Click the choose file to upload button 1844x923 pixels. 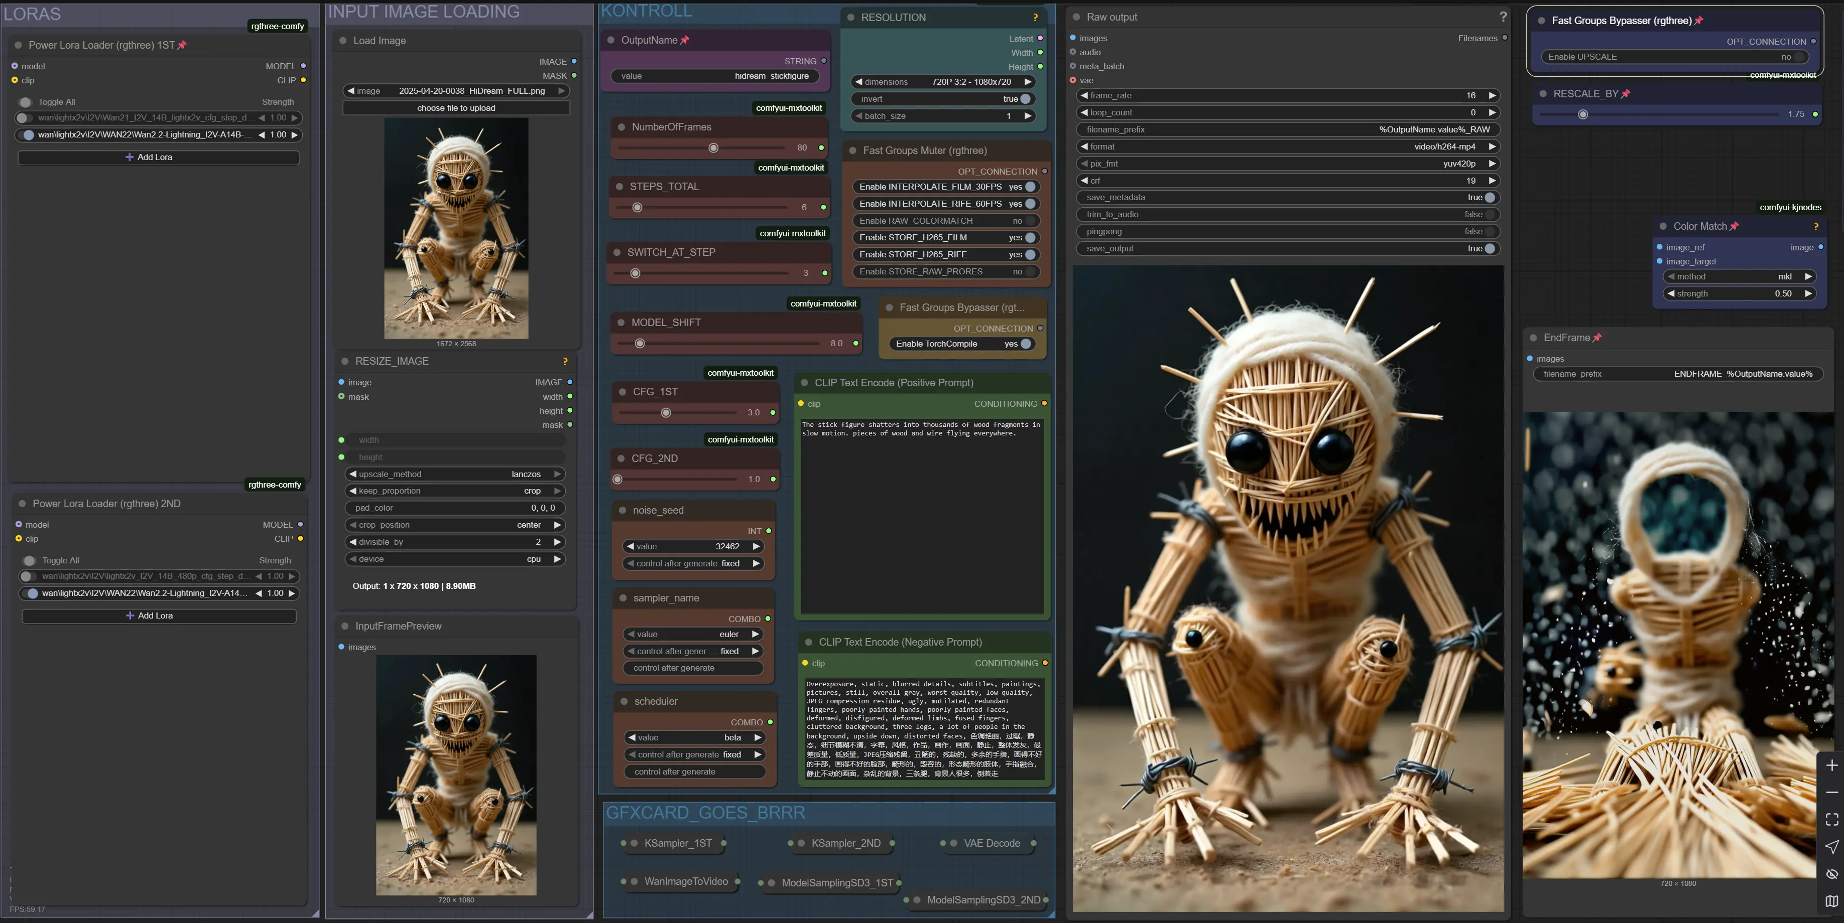[x=456, y=108]
